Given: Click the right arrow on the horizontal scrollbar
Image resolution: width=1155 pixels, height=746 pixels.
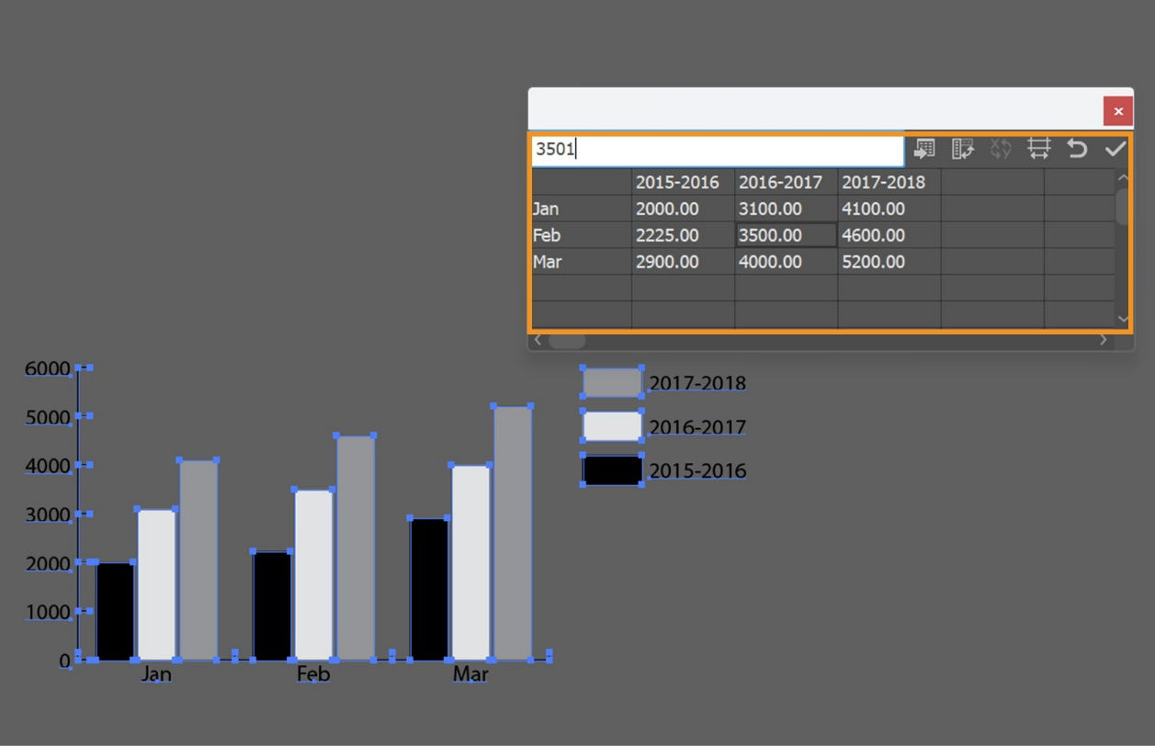Looking at the screenshot, I should coord(1103,340).
